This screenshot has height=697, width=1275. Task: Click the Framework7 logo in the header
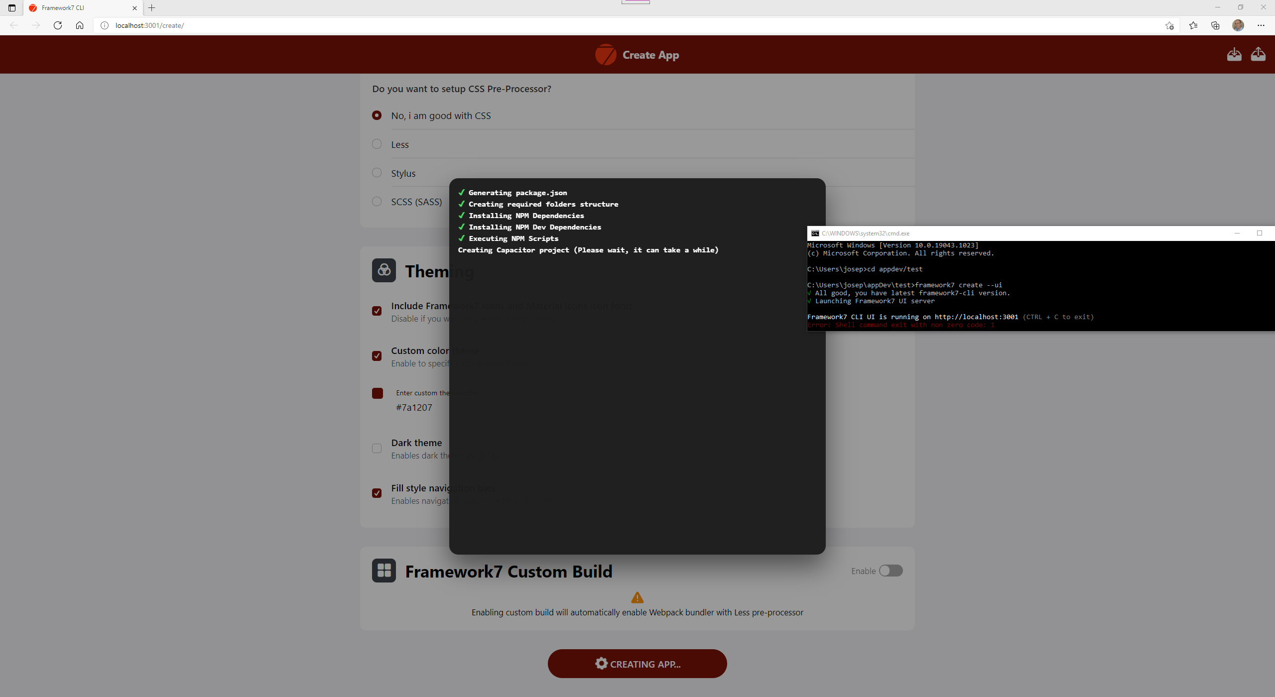click(x=606, y=55)
